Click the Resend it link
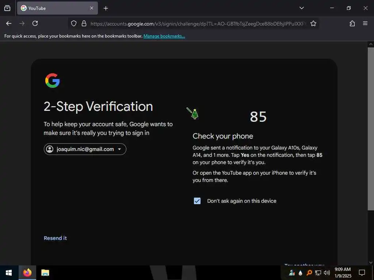 click(56, 238)
